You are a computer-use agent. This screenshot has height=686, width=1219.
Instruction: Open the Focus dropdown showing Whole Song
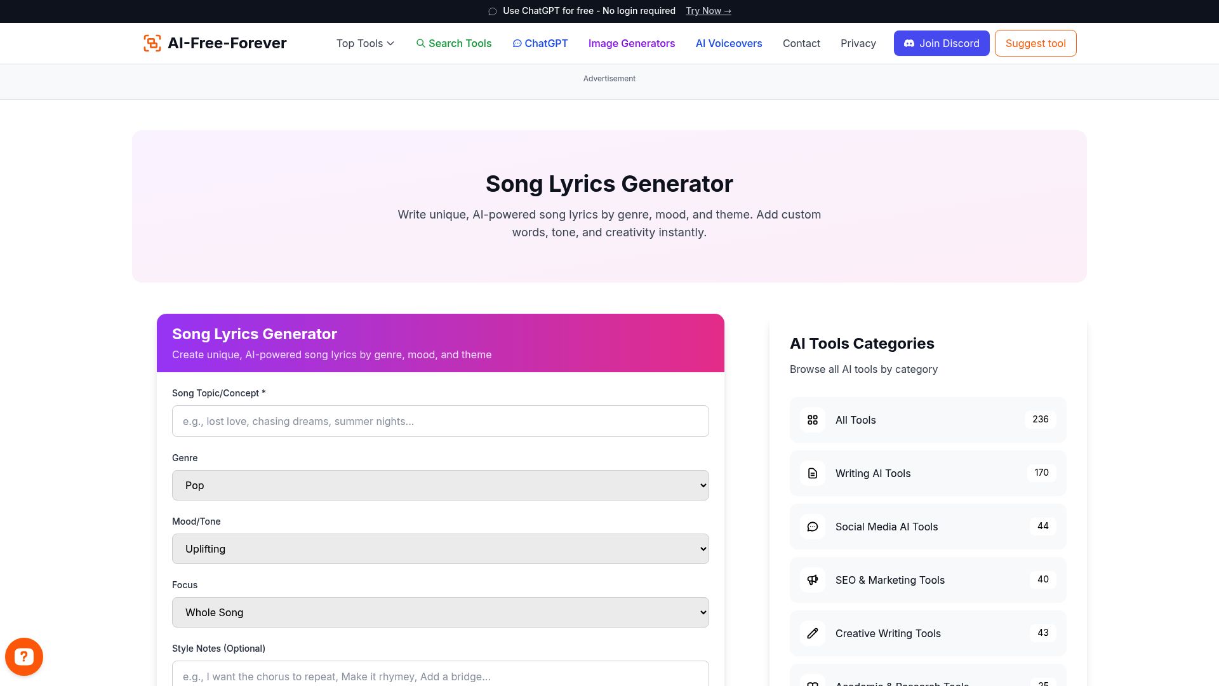click(x=440, y=612)
